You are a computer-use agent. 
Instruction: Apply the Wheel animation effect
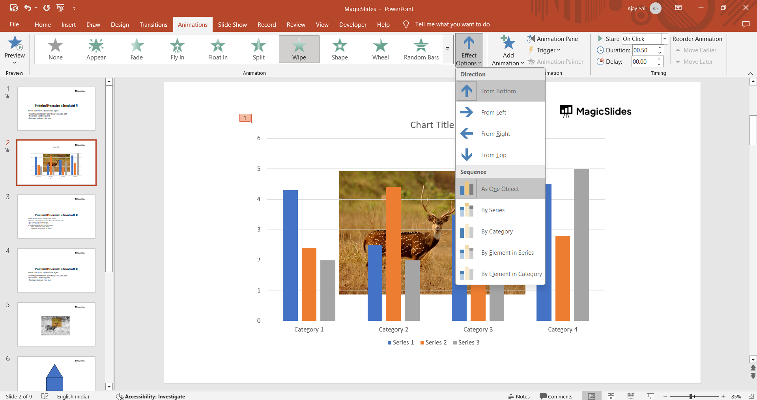(380, 49)
